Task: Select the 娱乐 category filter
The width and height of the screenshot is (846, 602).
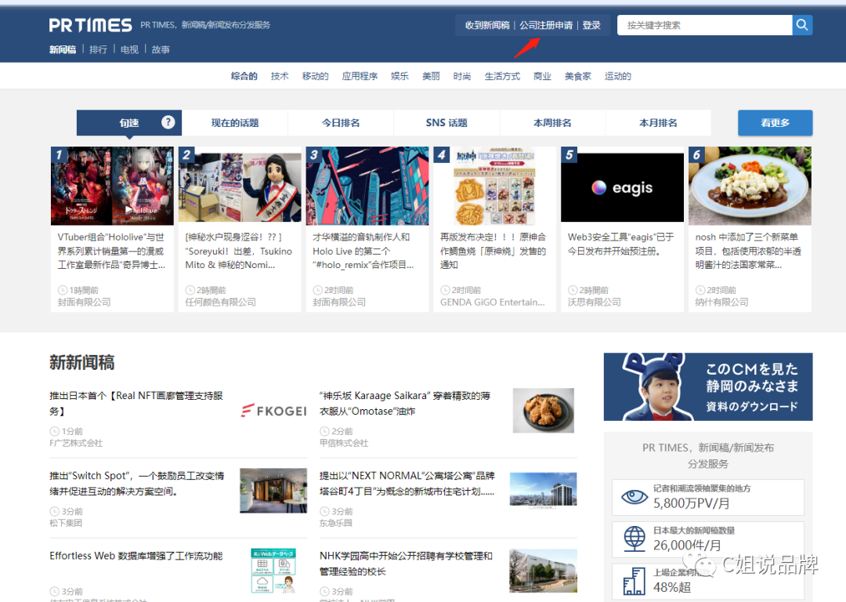Action: pos(399,75)
